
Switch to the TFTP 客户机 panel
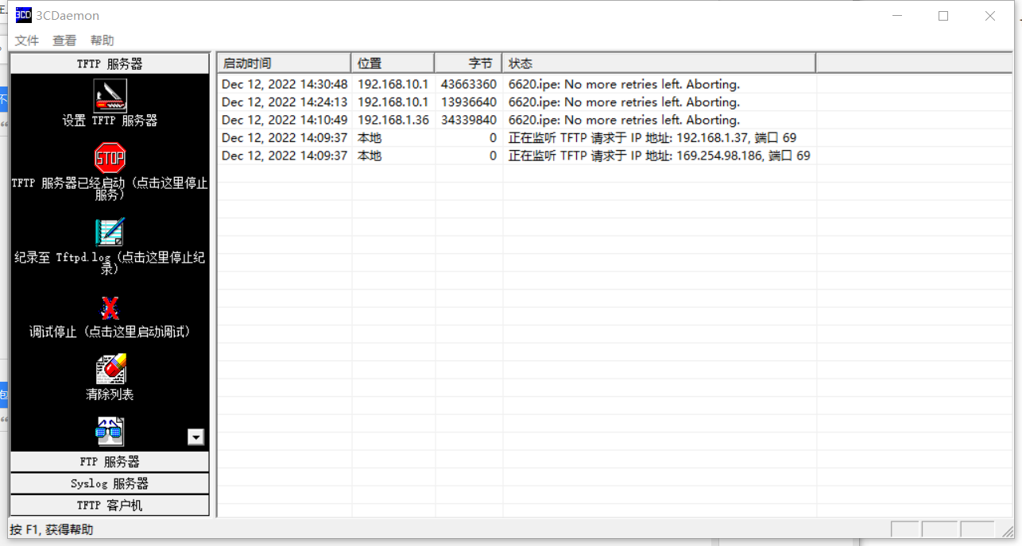[x=110, y=505]
